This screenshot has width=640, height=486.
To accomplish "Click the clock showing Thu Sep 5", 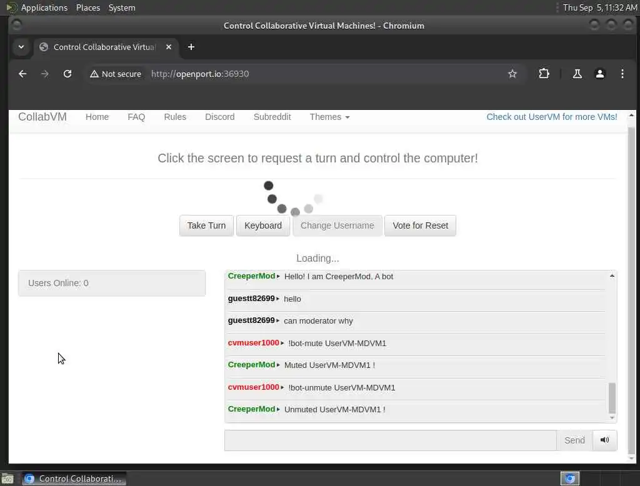I will click(599, 7).
